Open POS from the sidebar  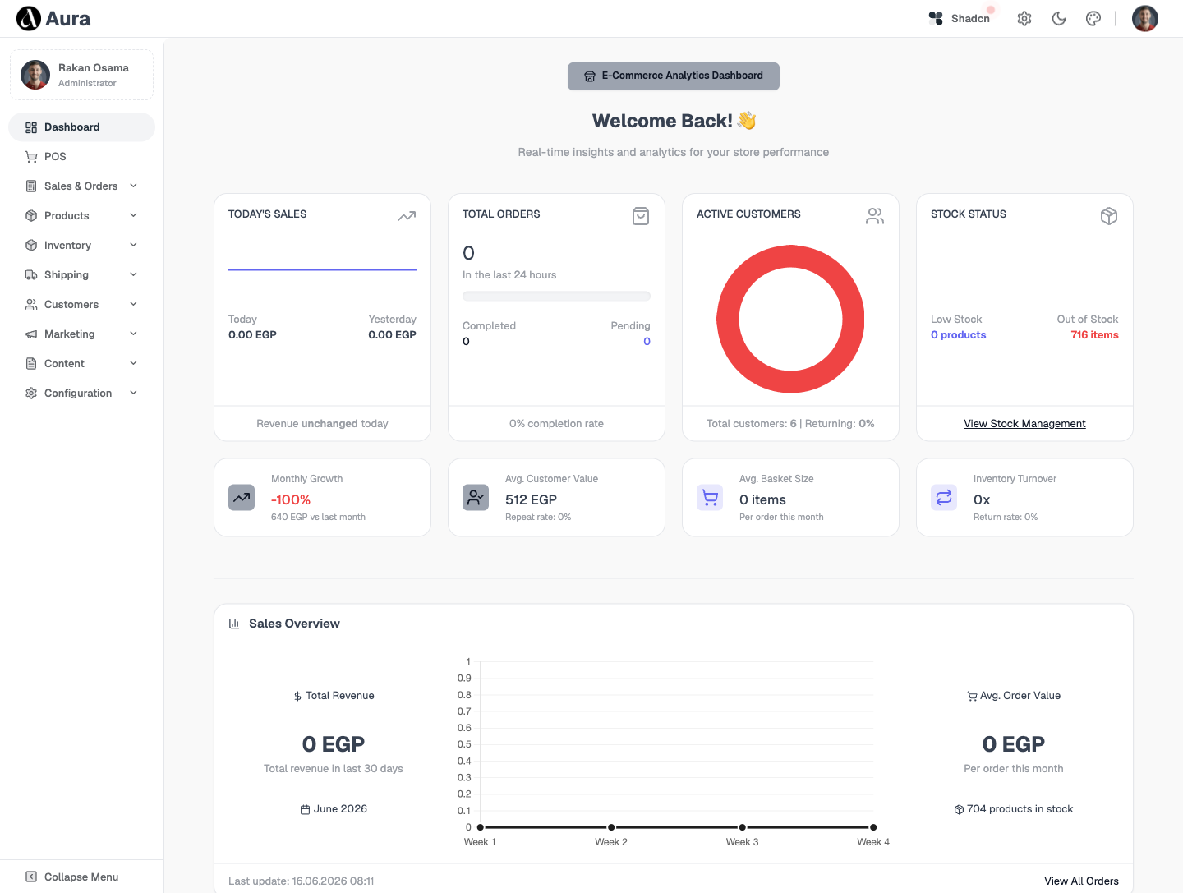pyautogui.click(x=81, y=157)
